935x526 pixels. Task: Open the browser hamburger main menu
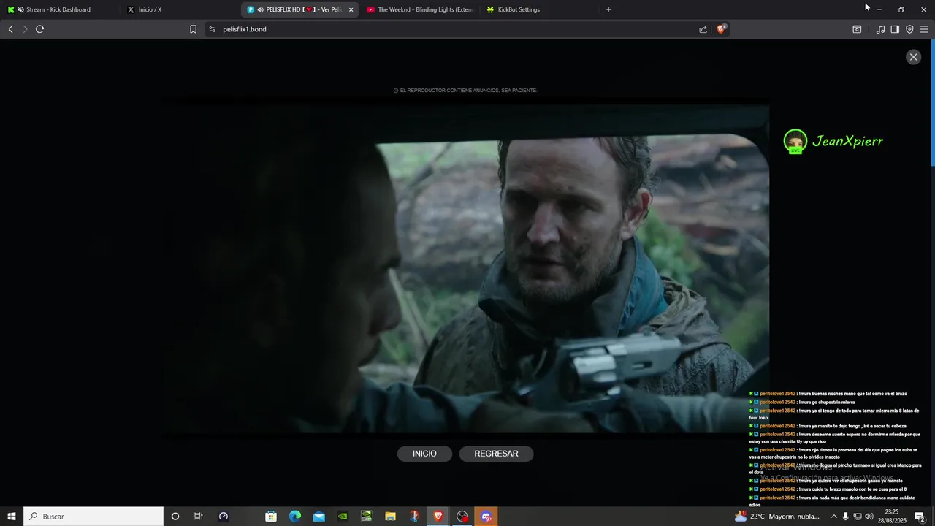tap(924, 29)
